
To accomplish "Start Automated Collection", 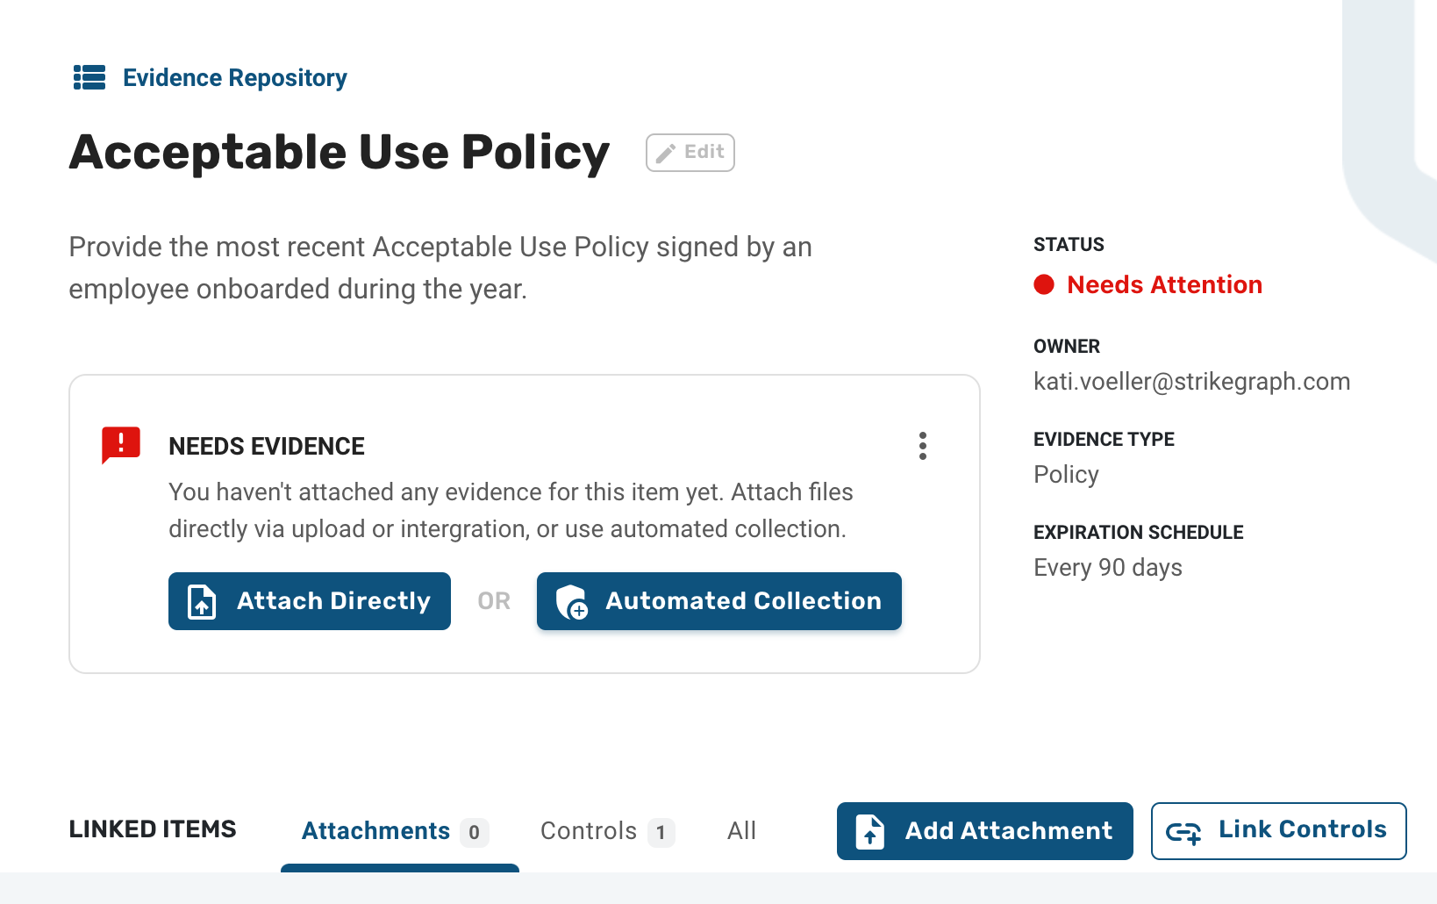I will (719, 601).
